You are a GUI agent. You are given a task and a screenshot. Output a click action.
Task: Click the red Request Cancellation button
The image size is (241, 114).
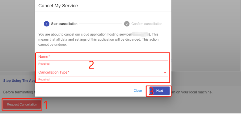coord(22,104)
